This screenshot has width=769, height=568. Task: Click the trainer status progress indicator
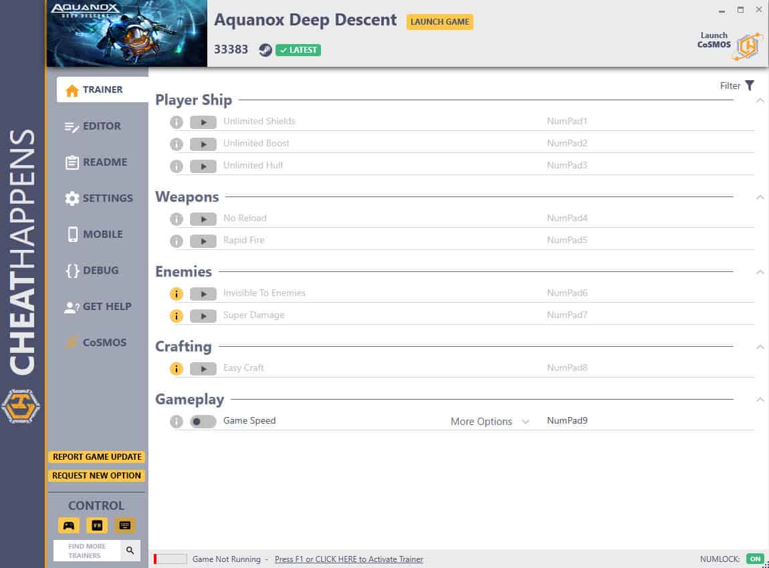170,559
